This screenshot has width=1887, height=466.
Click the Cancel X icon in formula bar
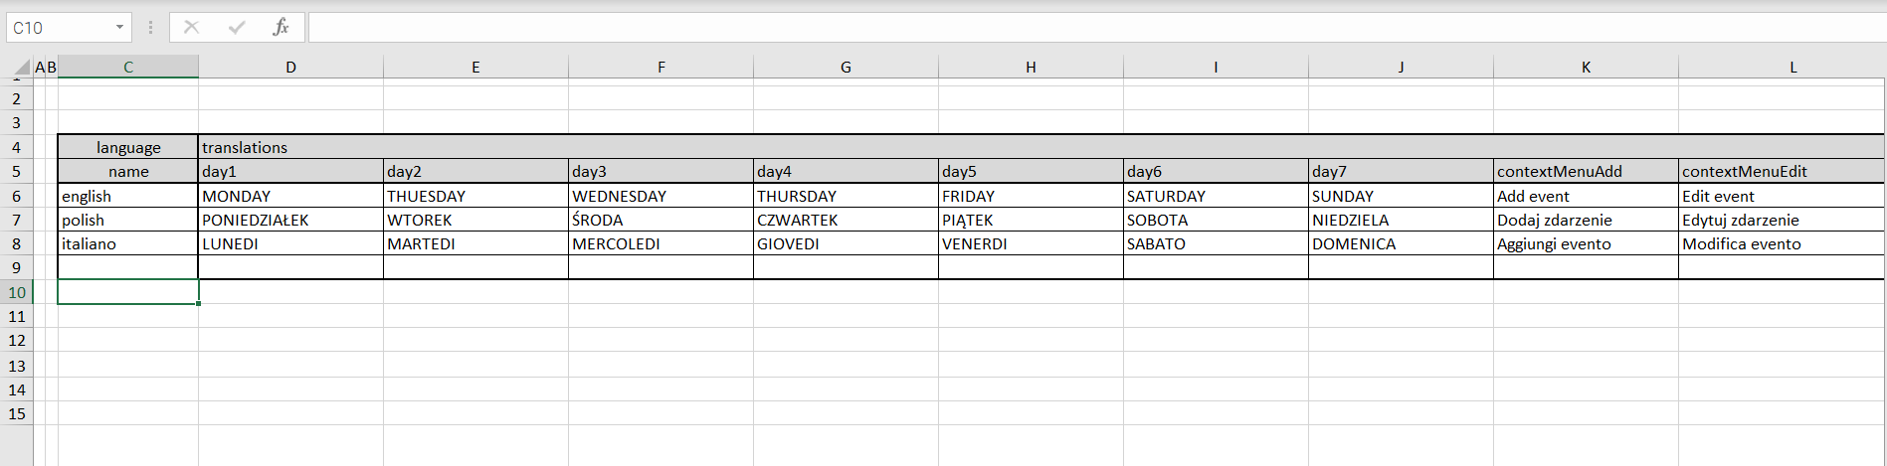tap(192, 28)
